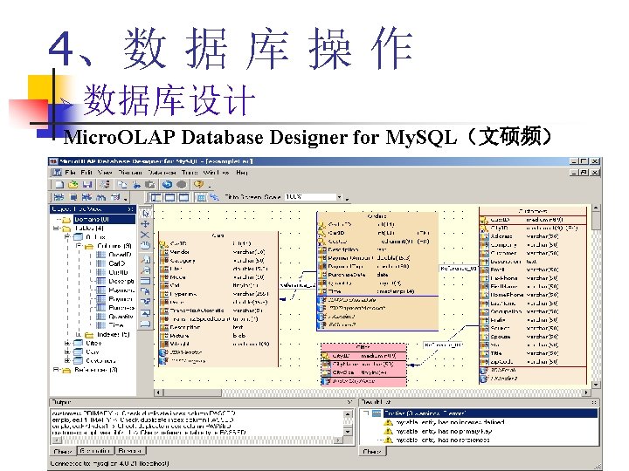Open the Tools menu
This screenshot has height=471, width=629.
[x=190, y=173]
